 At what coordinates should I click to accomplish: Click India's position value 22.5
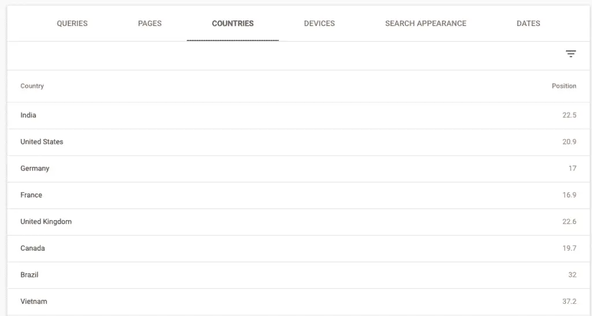coord(569,116)
